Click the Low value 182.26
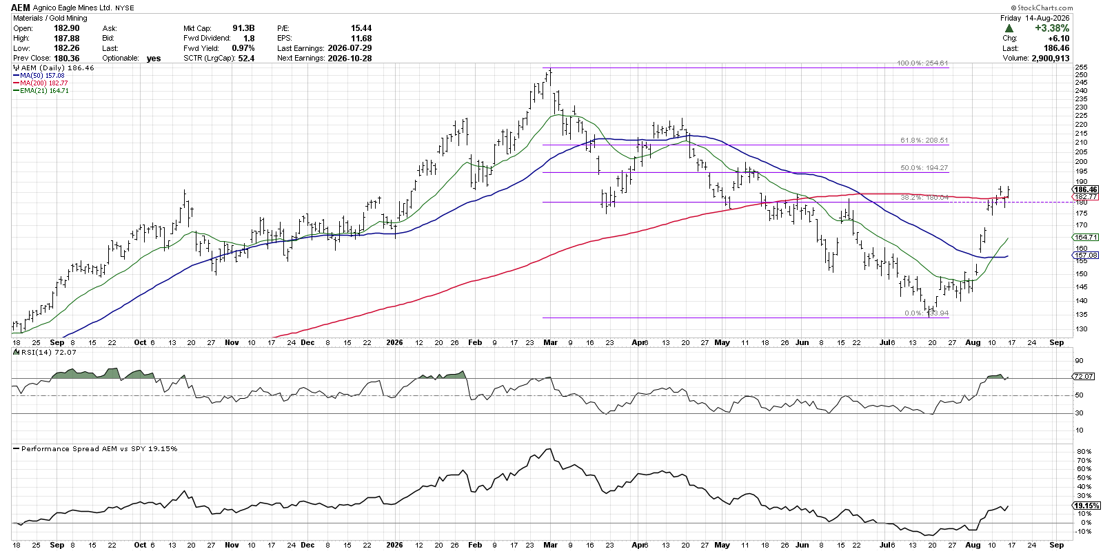 [67, 48]
